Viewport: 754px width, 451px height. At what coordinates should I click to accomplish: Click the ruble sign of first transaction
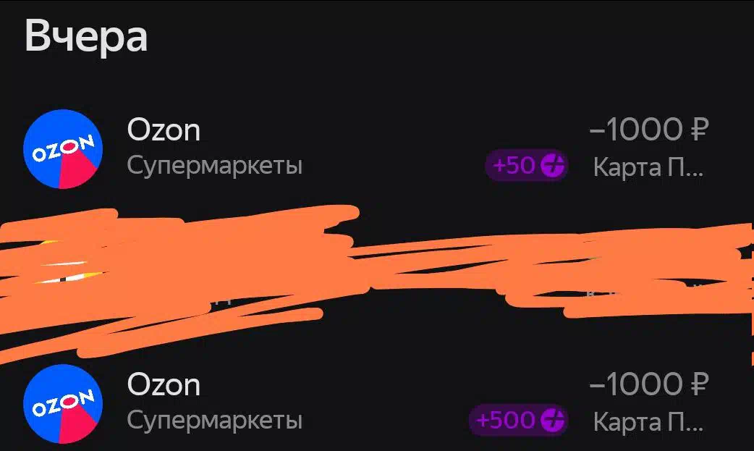700,129
